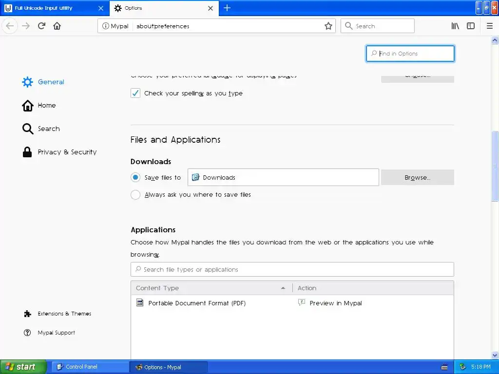499x374 pixels.
Task: Reload the current page
Action: point(41,26)
